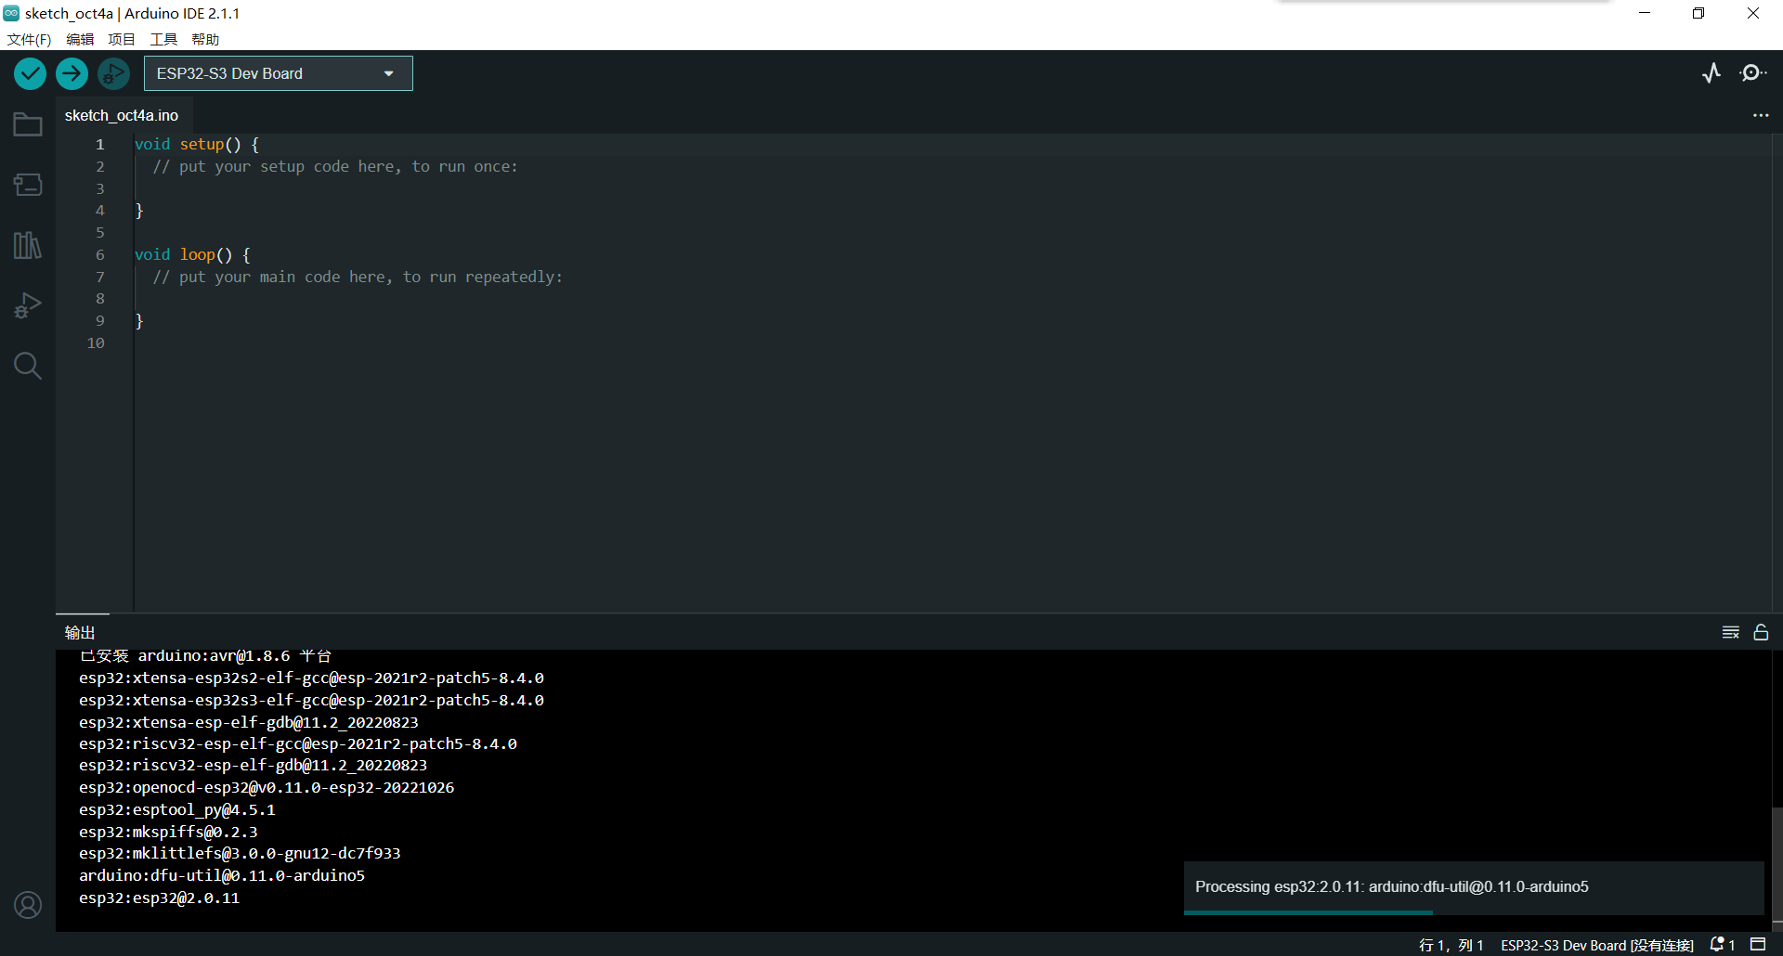Open the 文件(F) menu

(29, 39)
